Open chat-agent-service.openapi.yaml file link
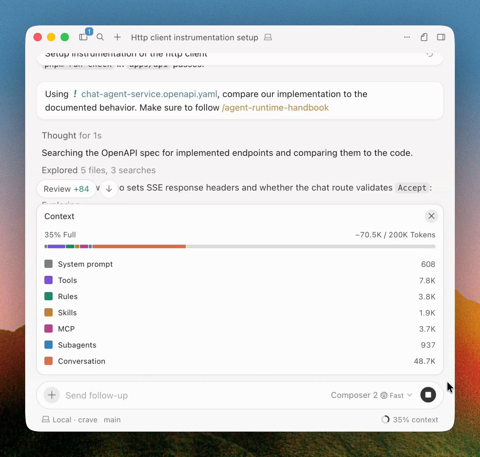 pyautogui.click(x=149, y=94)
